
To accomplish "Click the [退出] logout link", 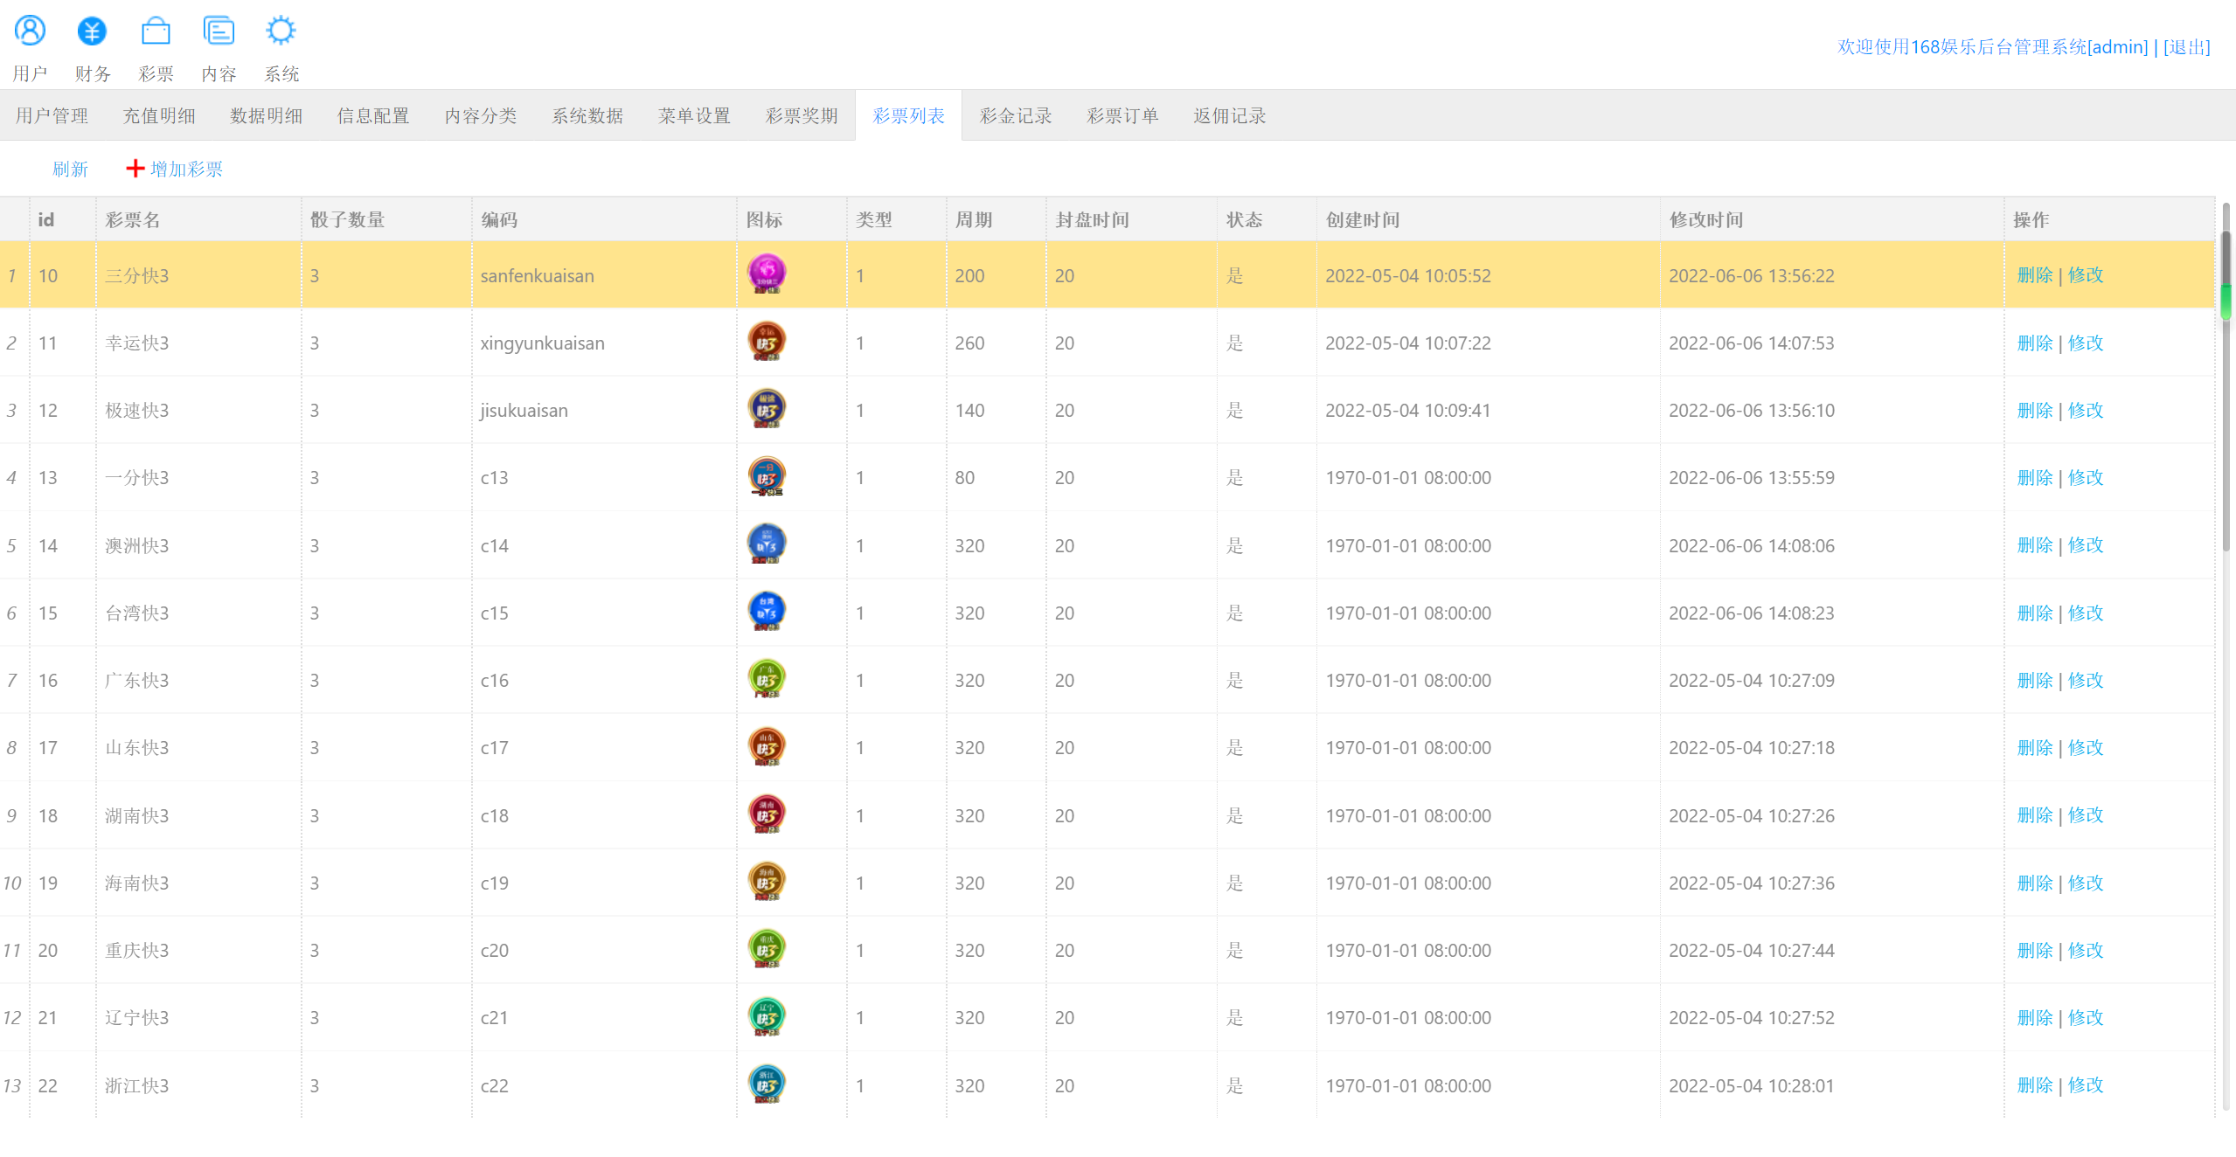I will coord(2186,47).
